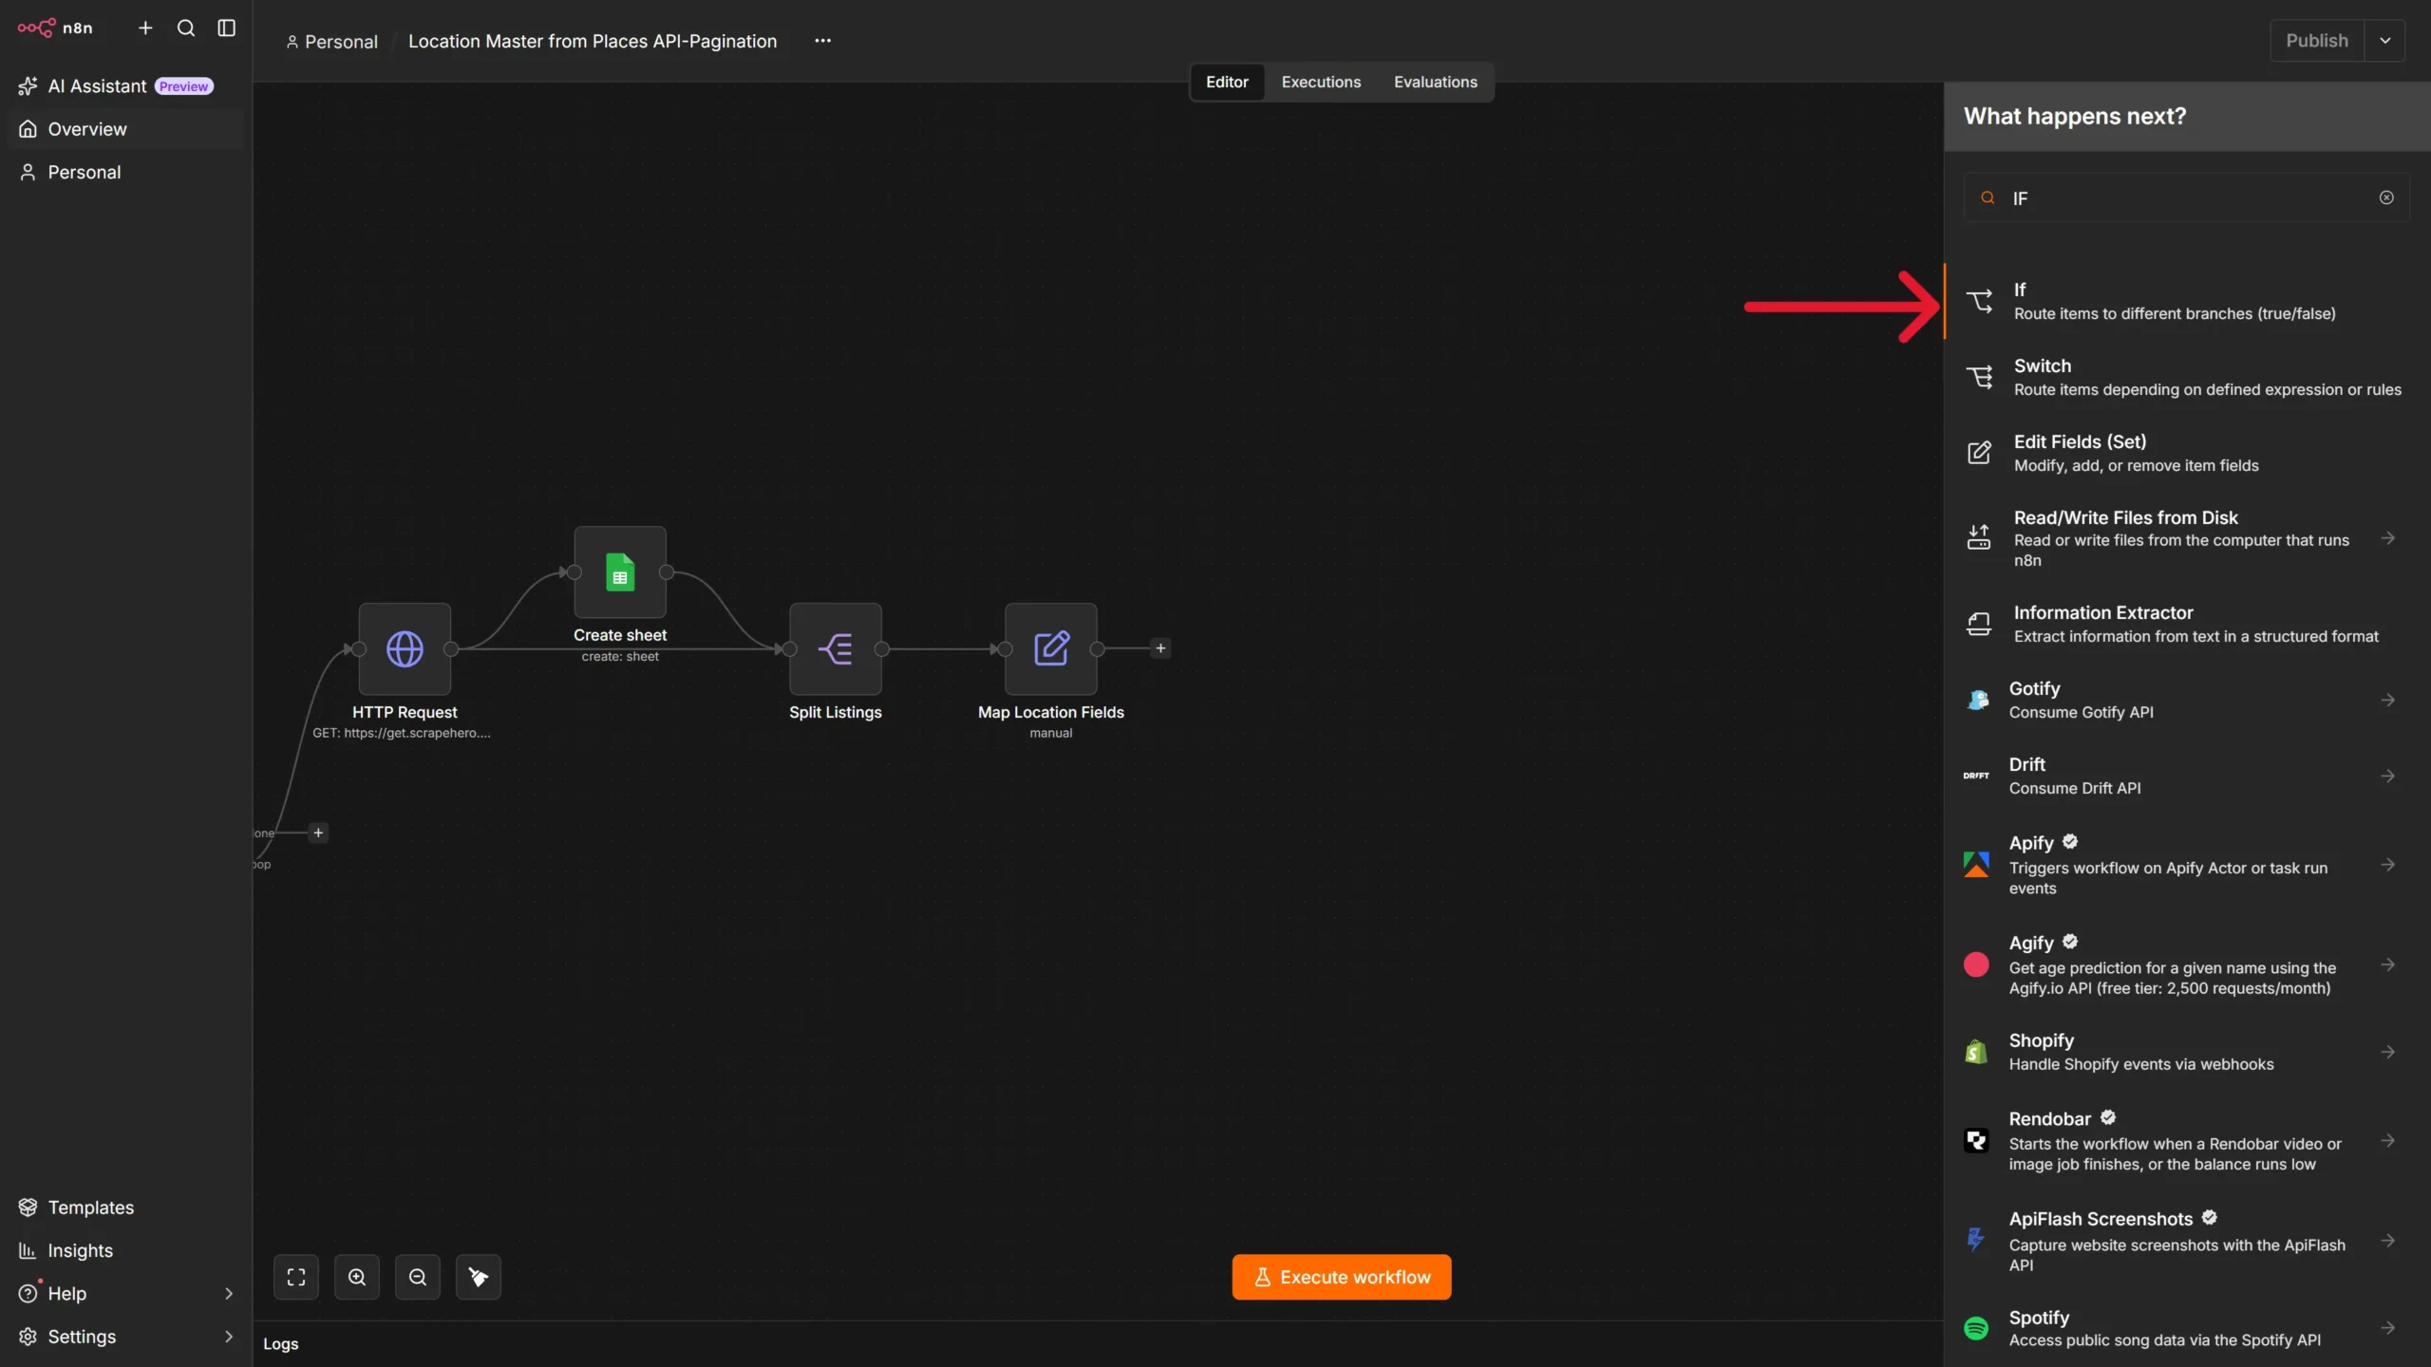Select the Shopify node
The width and height of the screenshot is (2431, 1367).
2186,1052
